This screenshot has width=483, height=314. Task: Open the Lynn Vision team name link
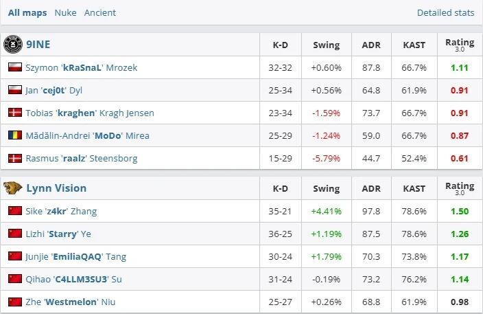click(x=56, y=188)
